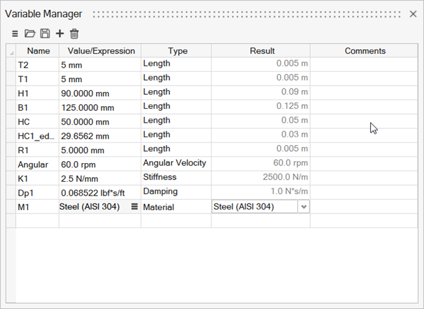Expand Steel (AISI 304) result dropdown arrow
The image size is (424, 309).
point(303,207)
